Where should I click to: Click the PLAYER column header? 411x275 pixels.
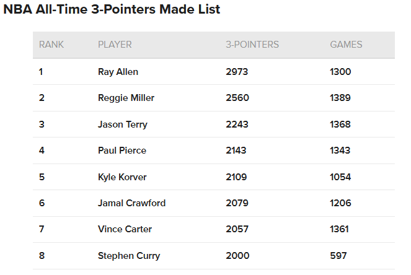tap(115, 45)
